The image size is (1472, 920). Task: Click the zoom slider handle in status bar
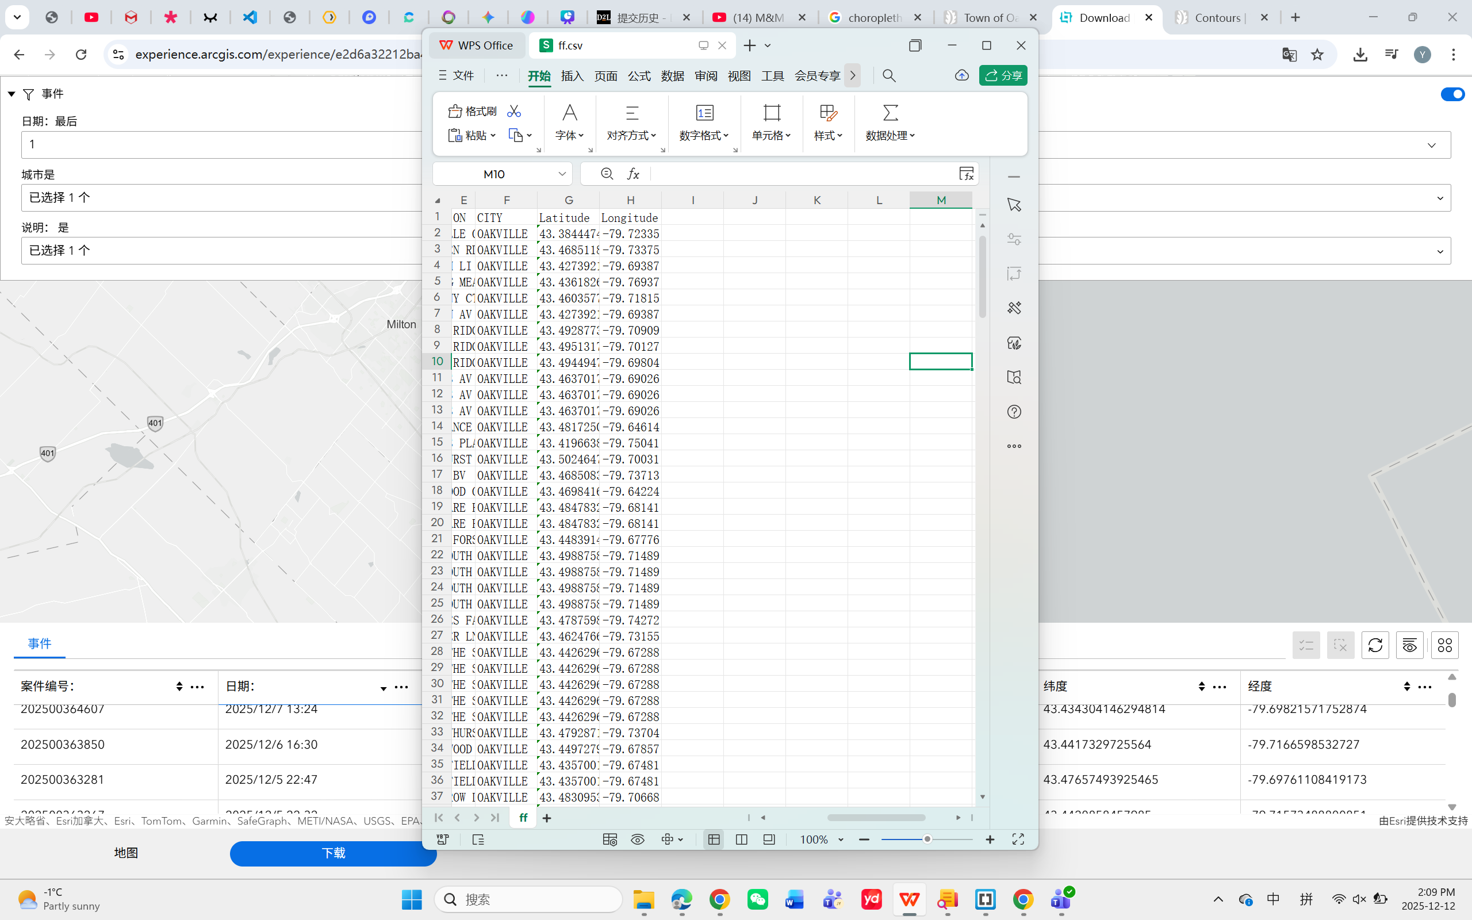927,839
